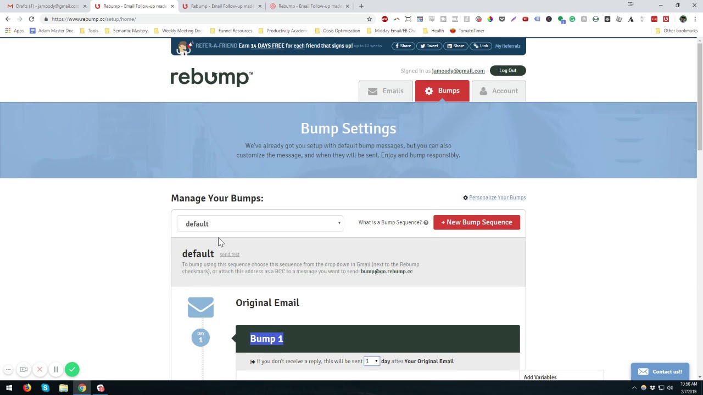Click the send test link

[x=230, y=255]
